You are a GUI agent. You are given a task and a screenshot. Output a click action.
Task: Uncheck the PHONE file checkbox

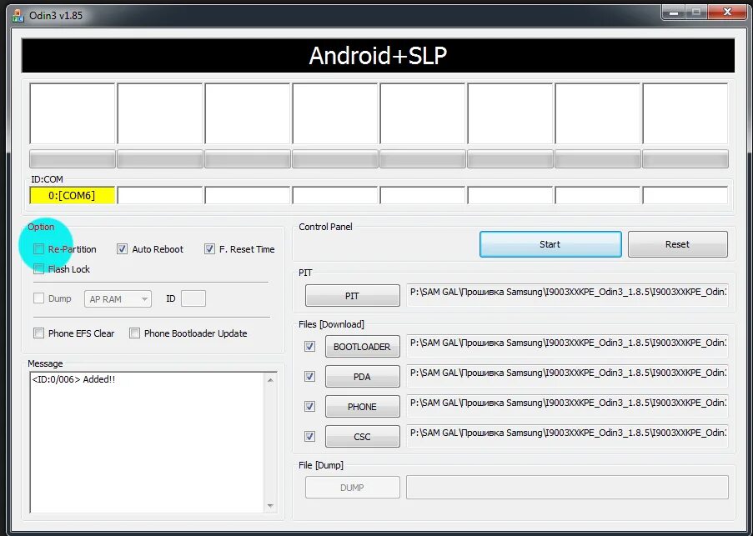pyautogui.click(x=309, y=407)
